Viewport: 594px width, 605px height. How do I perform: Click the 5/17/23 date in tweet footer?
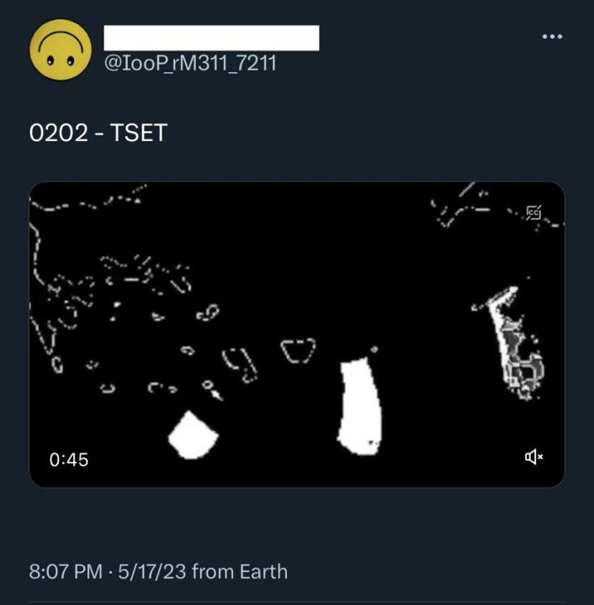151,571
